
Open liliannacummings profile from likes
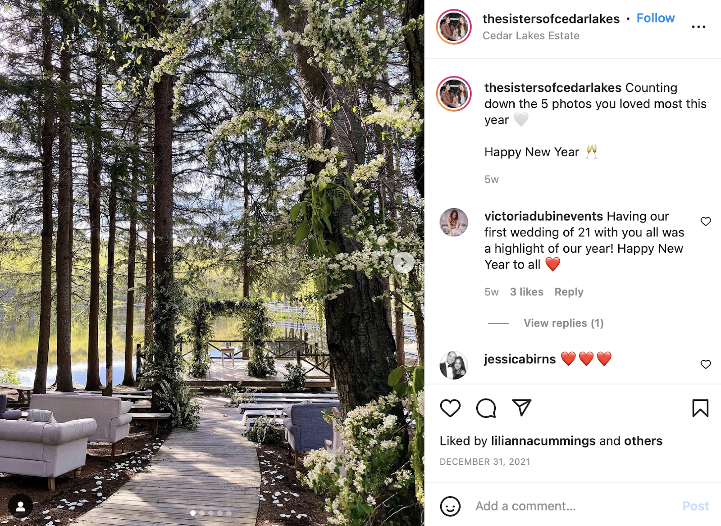[543, 440]
